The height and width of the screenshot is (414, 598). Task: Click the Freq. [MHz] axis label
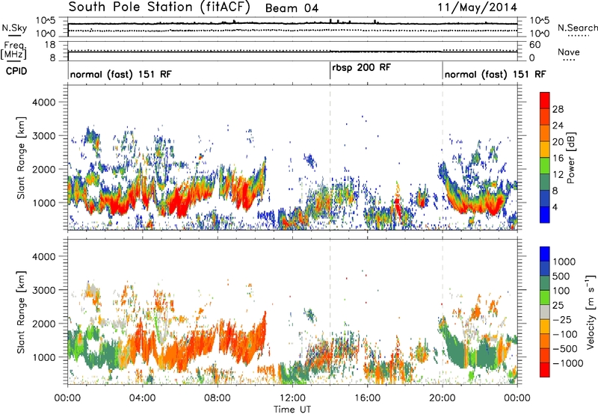coord(13,50)
